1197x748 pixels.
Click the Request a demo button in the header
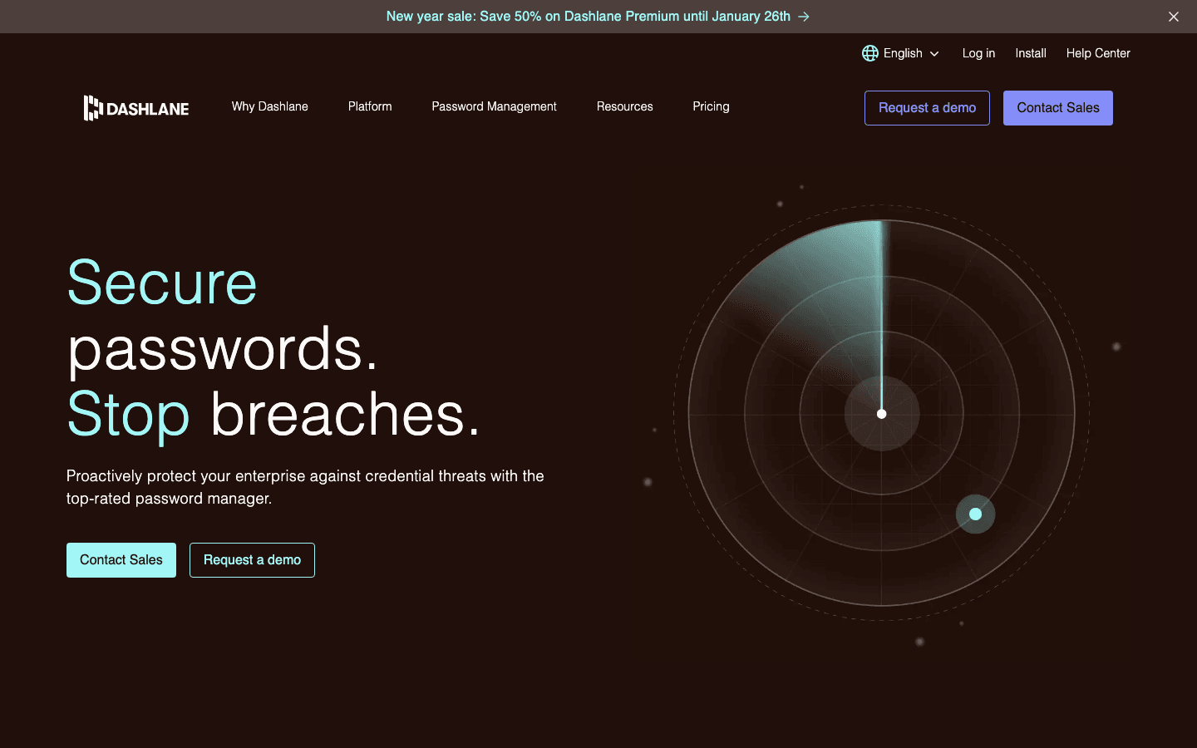[927, 107]
